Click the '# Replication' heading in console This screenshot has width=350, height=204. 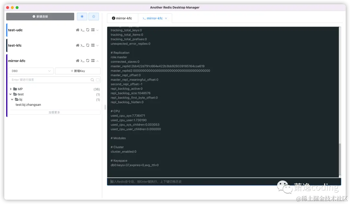(120, 53)
